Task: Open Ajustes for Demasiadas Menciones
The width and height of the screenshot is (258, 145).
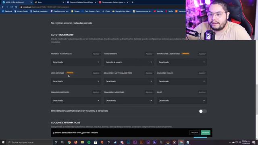Action: (150, 92)
